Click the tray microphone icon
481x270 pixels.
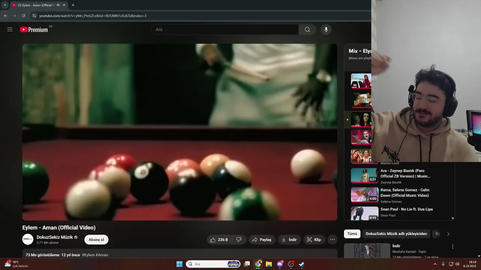443,264
